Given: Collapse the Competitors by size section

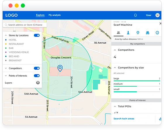Looking at the screenshot, I should [115, 68].
